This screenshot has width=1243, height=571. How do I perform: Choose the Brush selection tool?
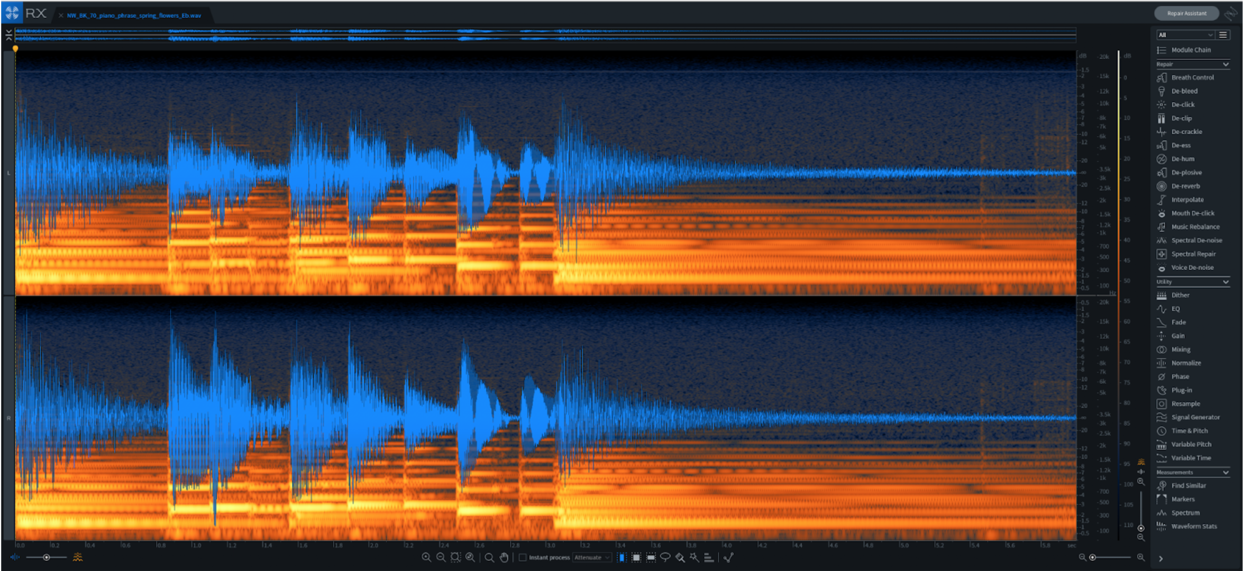tap(680, 557)
